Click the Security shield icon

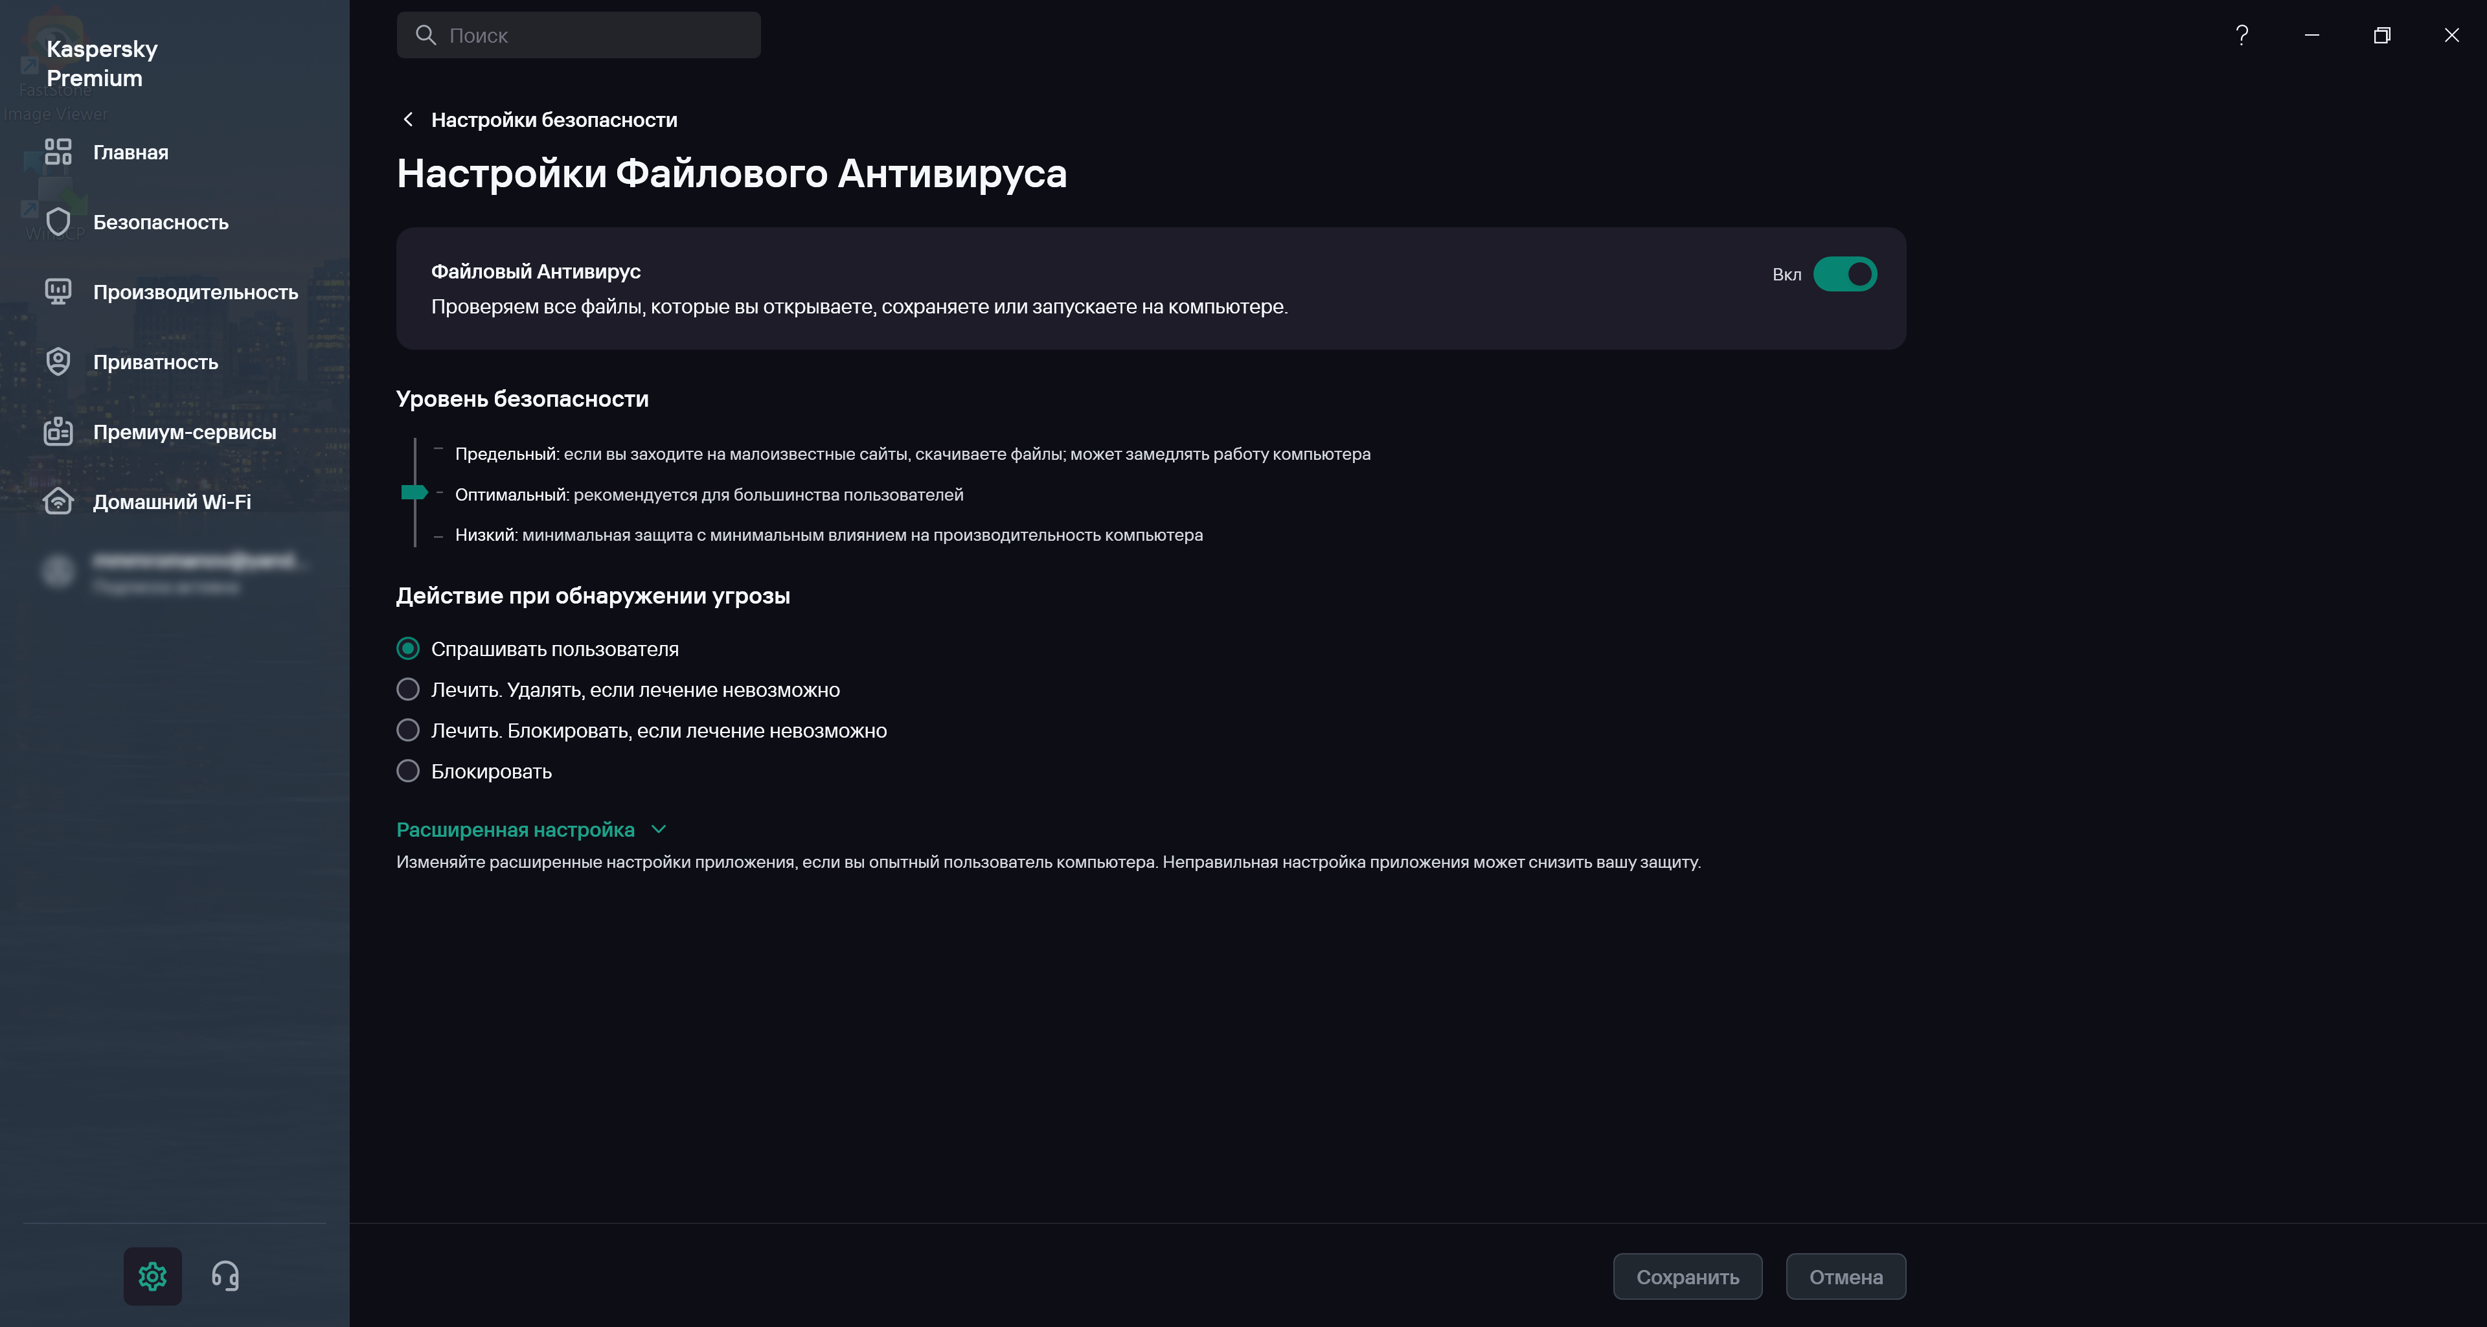[58, 222]
